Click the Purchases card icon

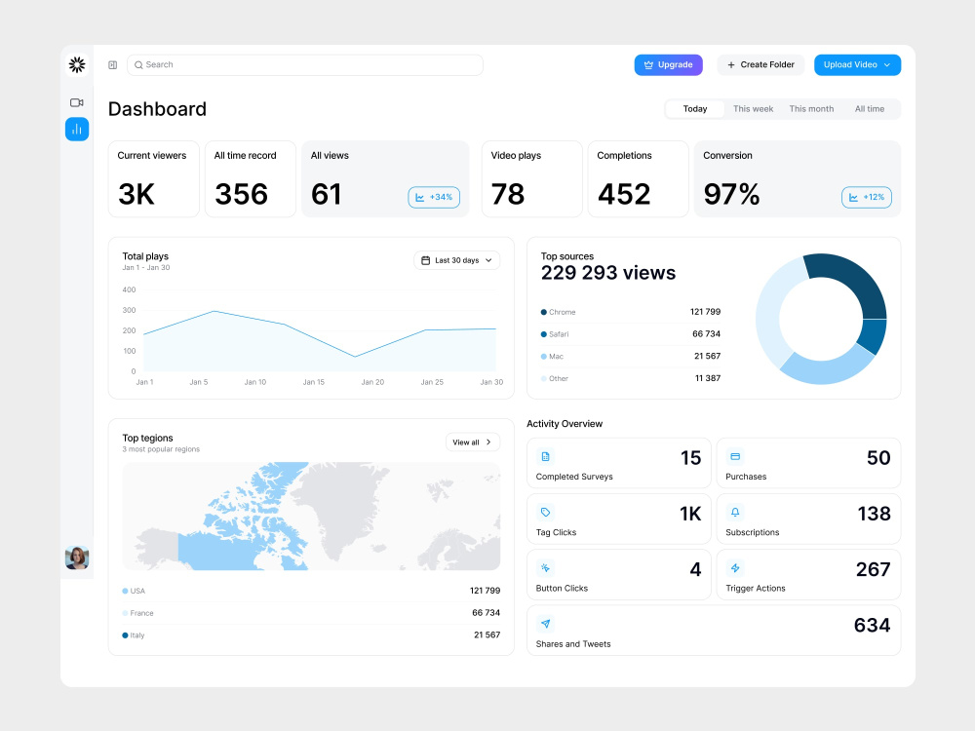tap(735, 457)
